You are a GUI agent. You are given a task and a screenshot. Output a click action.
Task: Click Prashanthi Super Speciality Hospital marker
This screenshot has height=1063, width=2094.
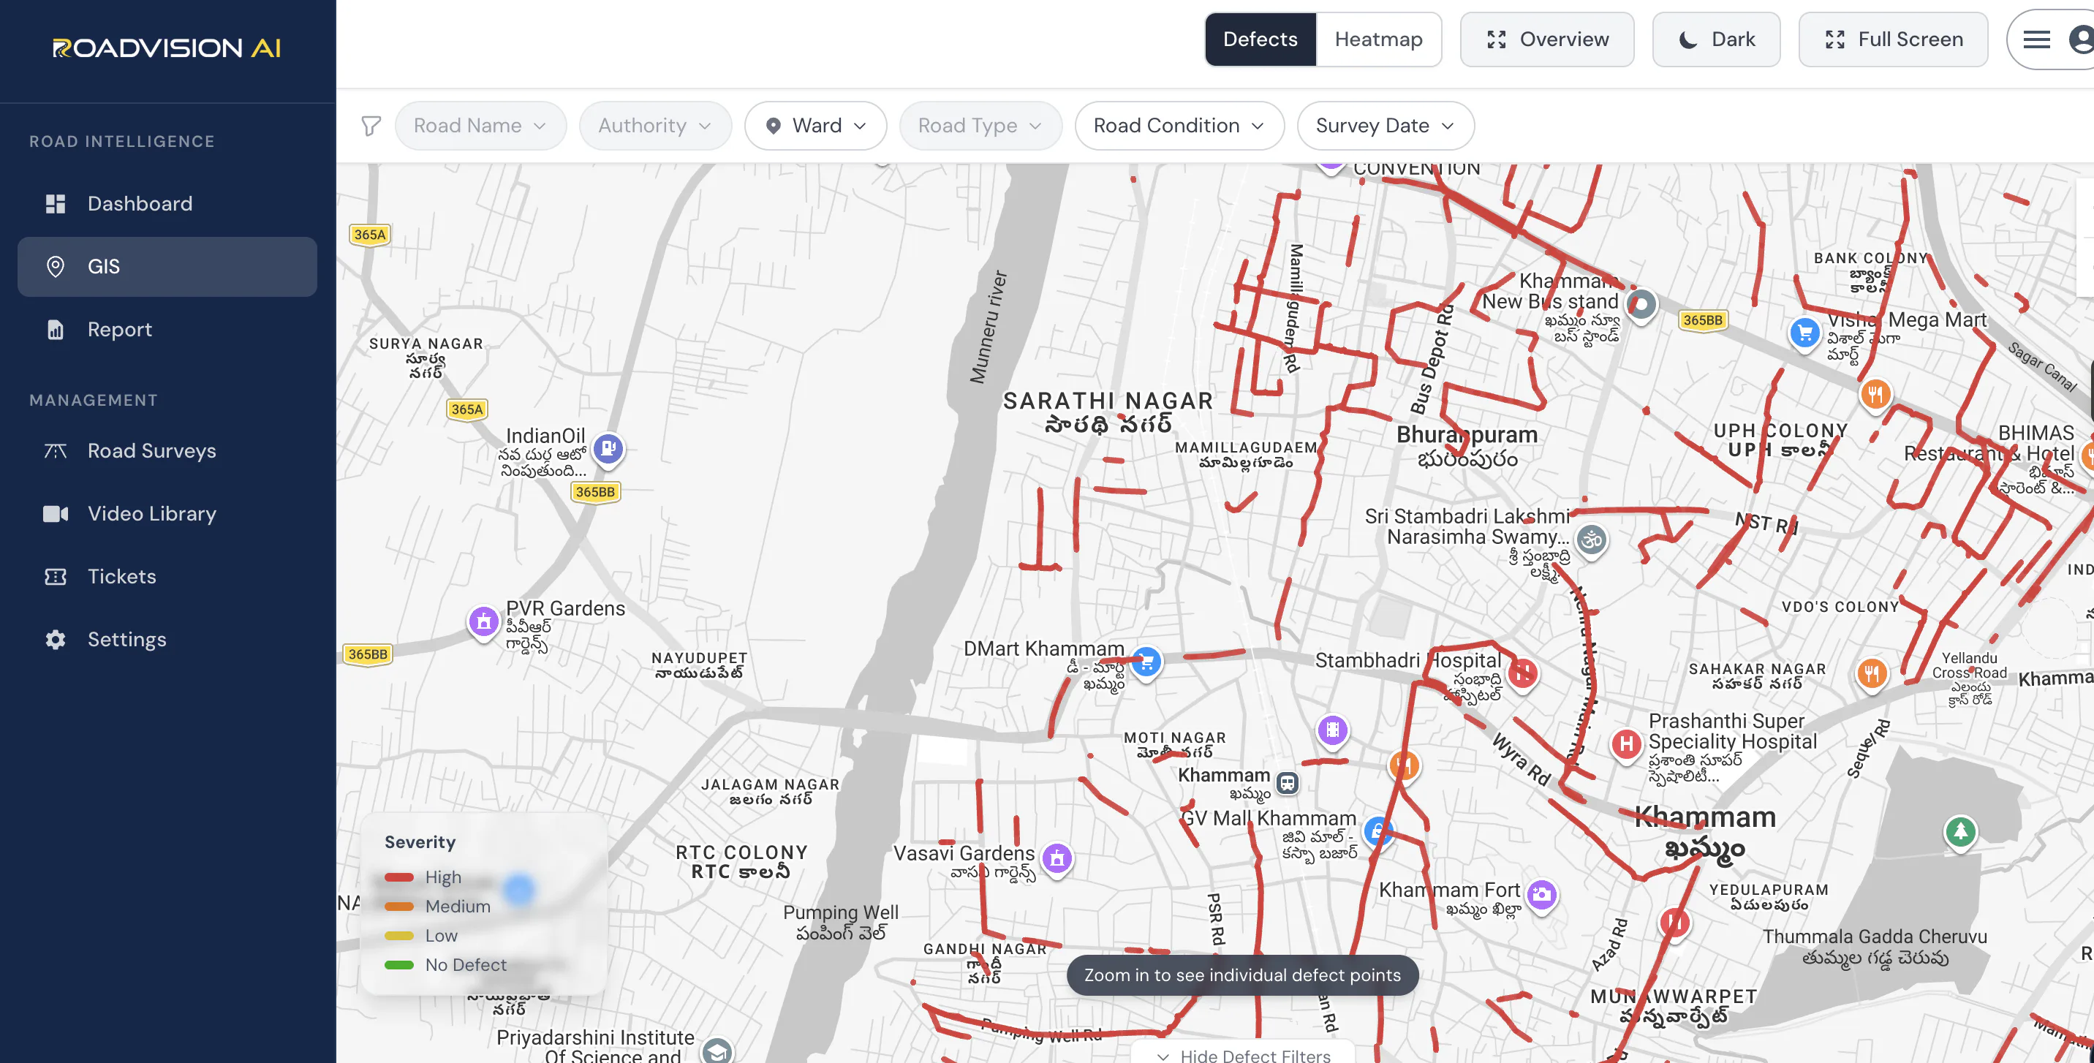[1626, 744]
